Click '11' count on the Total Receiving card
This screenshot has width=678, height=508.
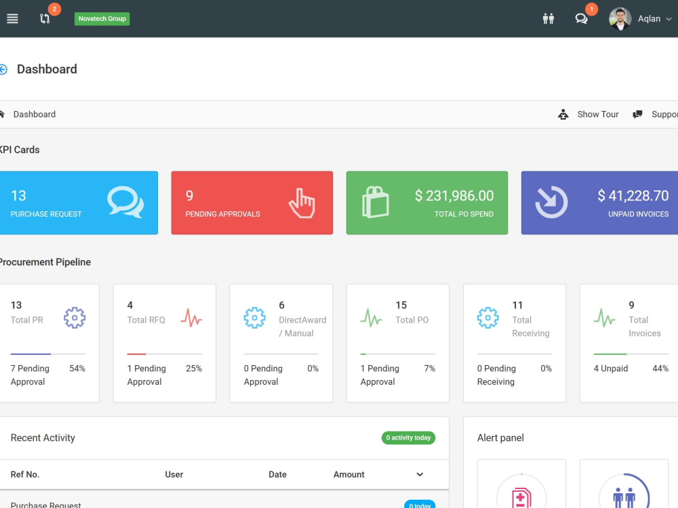(x=517, y=305)
